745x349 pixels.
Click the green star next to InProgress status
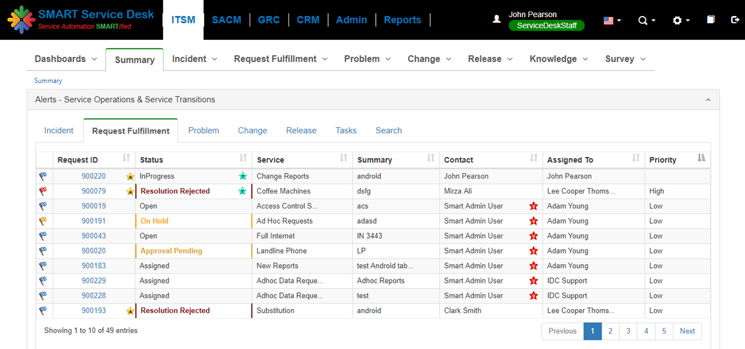[x=242, y=176]
